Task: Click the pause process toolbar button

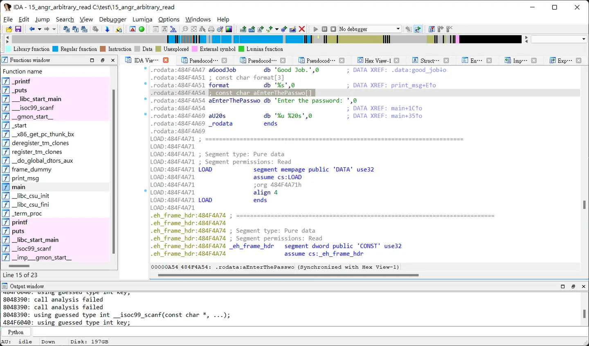Action: (x=324, y=29)
